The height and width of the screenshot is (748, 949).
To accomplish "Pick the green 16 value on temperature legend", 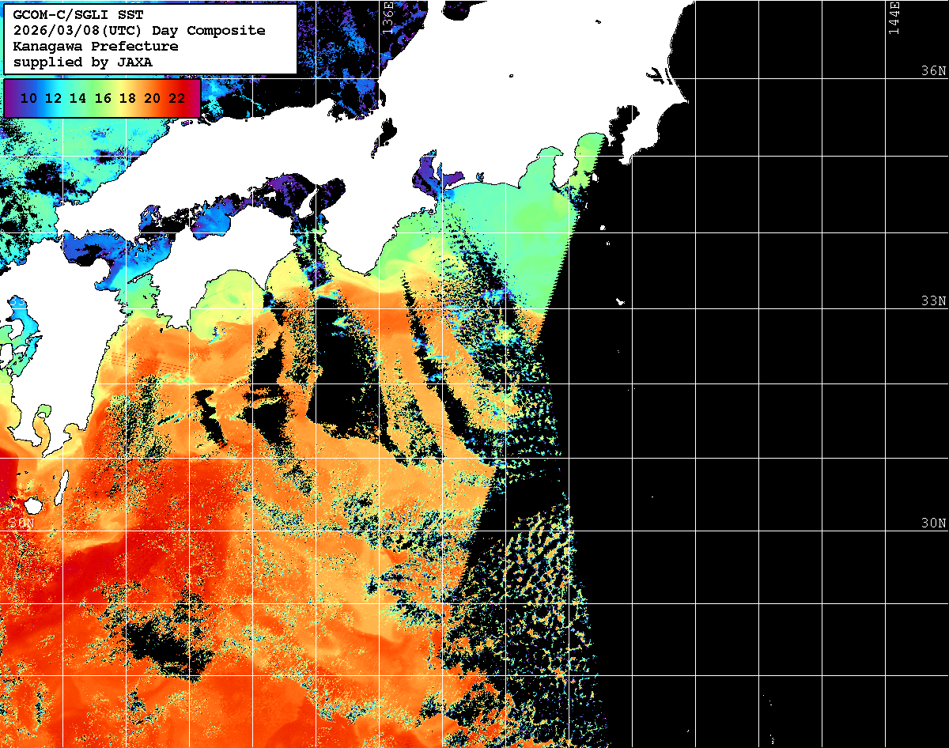I will coord(103,98).
